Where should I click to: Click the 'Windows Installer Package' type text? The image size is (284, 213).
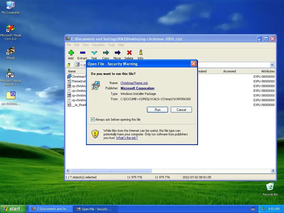pos(138,94)
